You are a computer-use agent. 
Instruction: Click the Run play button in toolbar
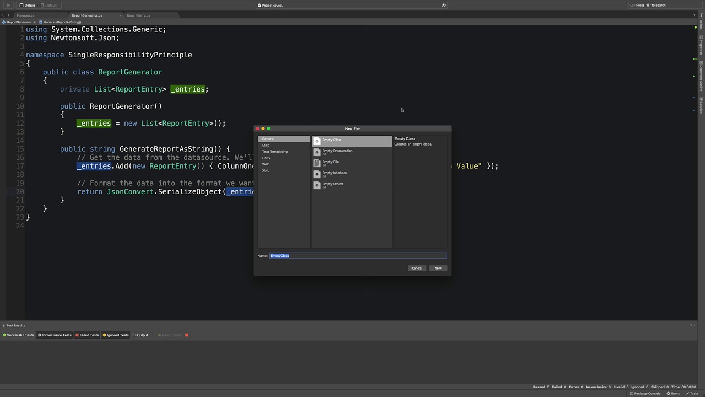[8, 5]
